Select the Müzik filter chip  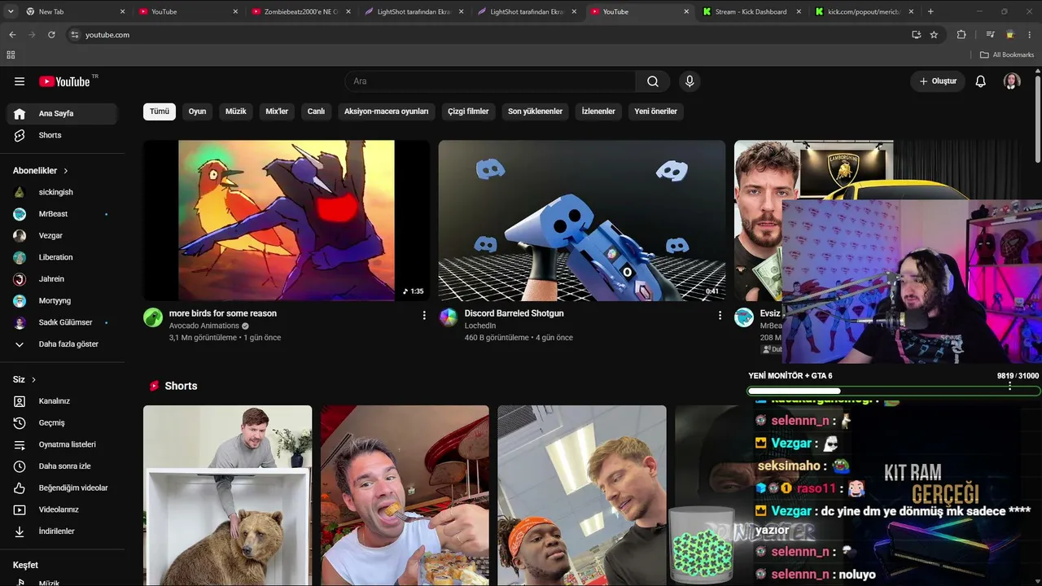click(x=236, y=112)
